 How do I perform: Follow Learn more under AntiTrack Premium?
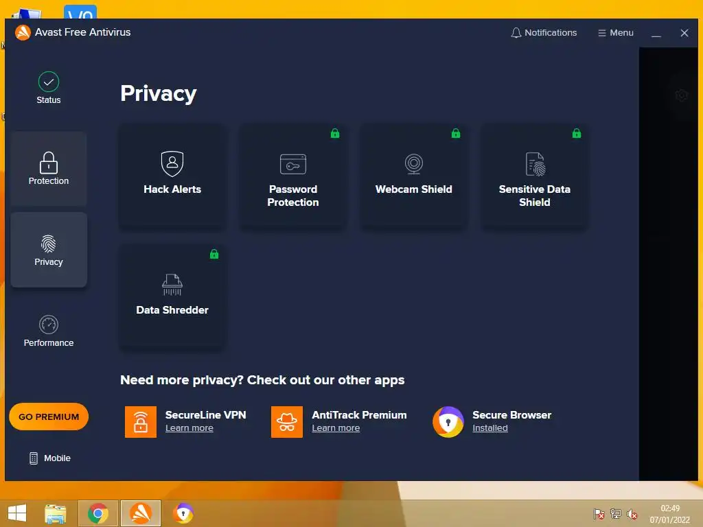pos(336,428)
